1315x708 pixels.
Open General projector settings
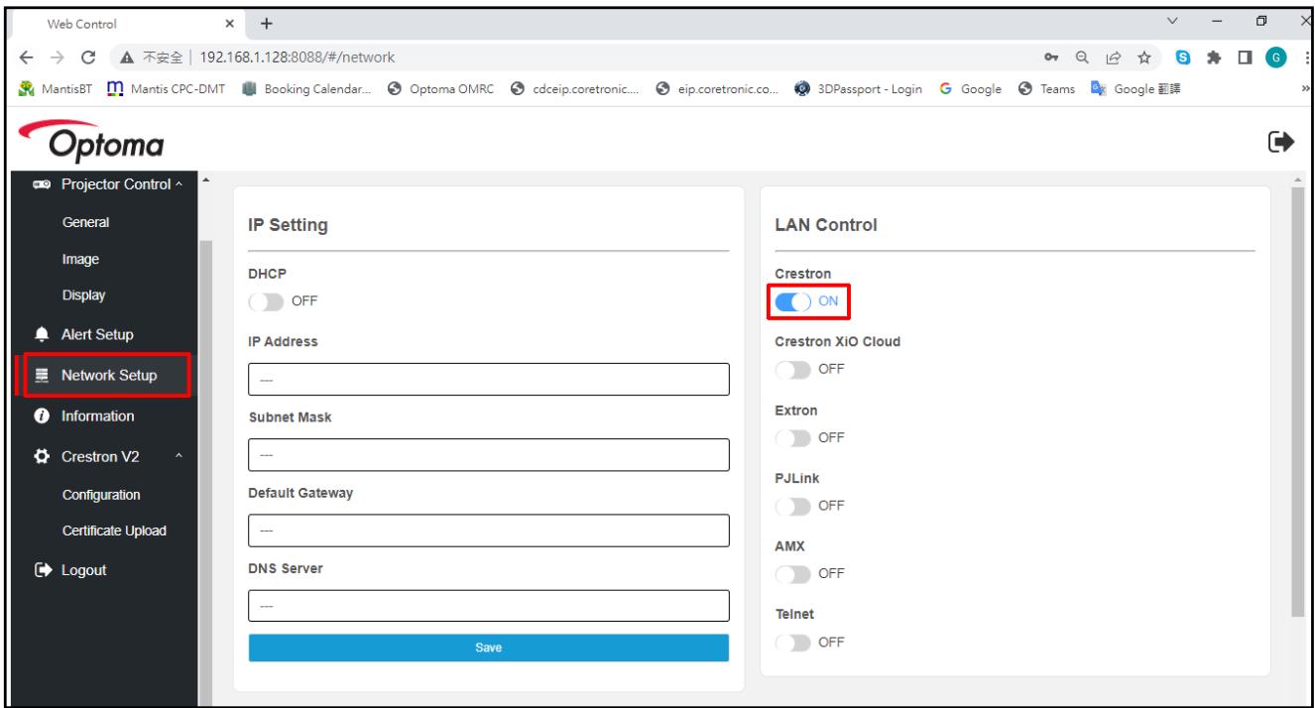click(85, 223)
